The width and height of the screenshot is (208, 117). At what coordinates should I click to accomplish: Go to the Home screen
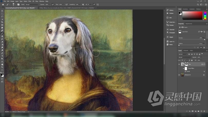pyautogui.click(x=3, y=5)
